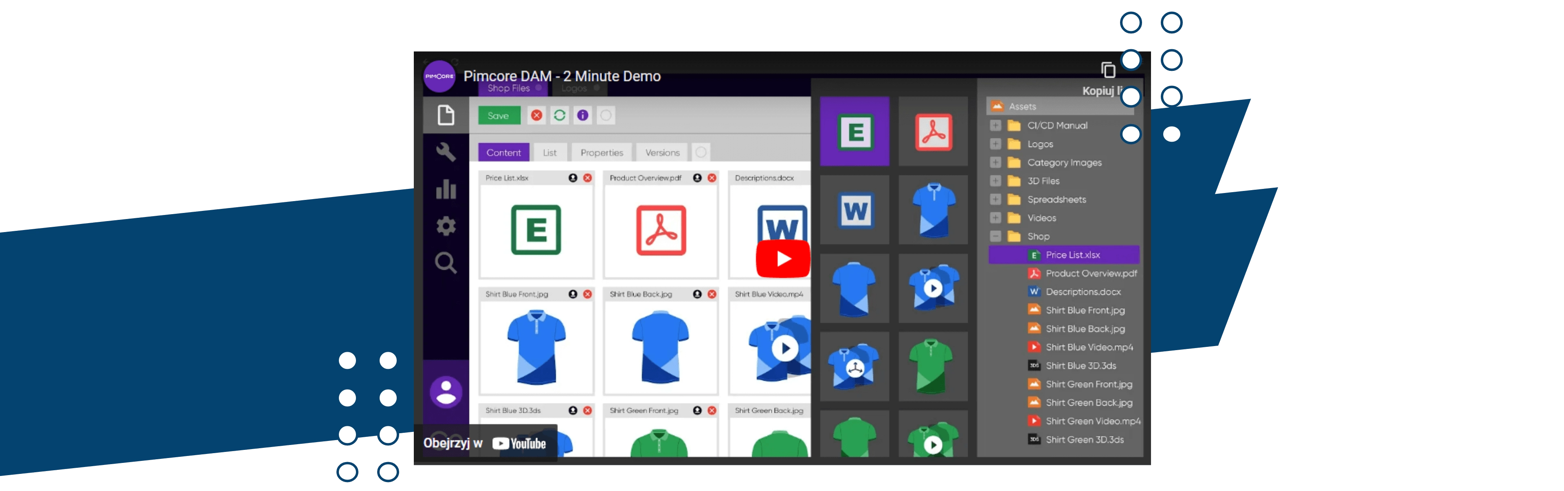
Task: Click the Assets panel header
Action: click(1060, 106)
